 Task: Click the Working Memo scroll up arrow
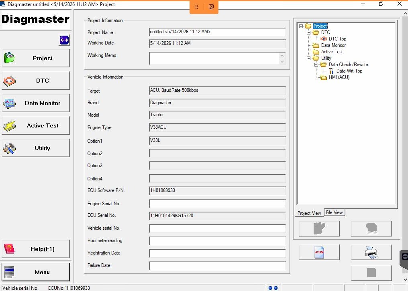click(282, 55)
